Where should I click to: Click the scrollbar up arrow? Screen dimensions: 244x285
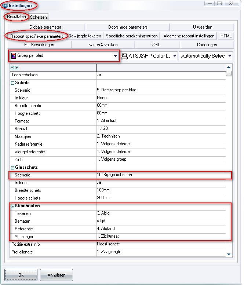(229, 67)
